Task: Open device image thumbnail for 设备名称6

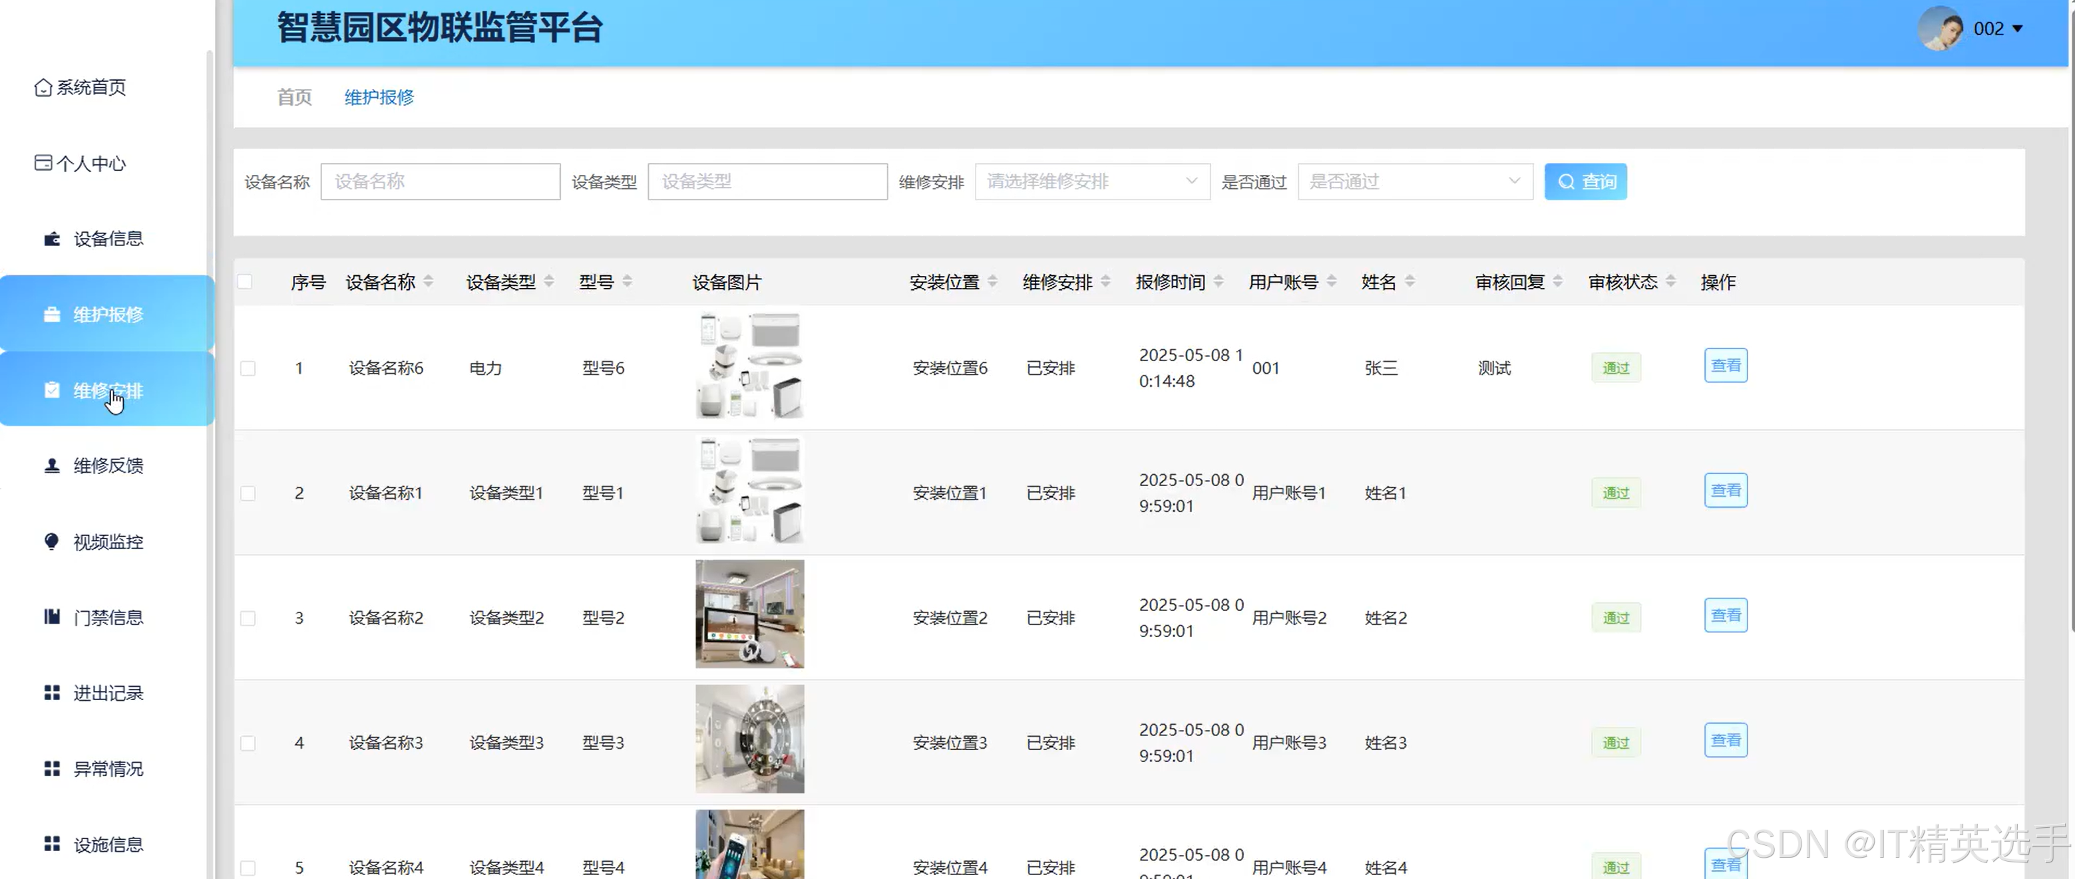Action: point(750,366)
